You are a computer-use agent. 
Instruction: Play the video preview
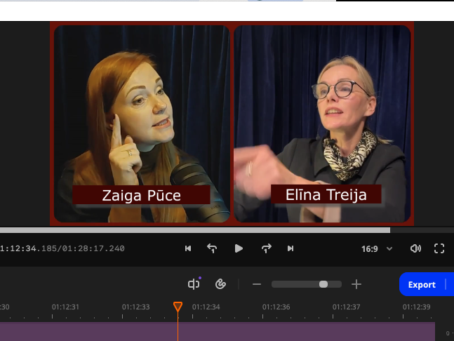tap(239, 248)
